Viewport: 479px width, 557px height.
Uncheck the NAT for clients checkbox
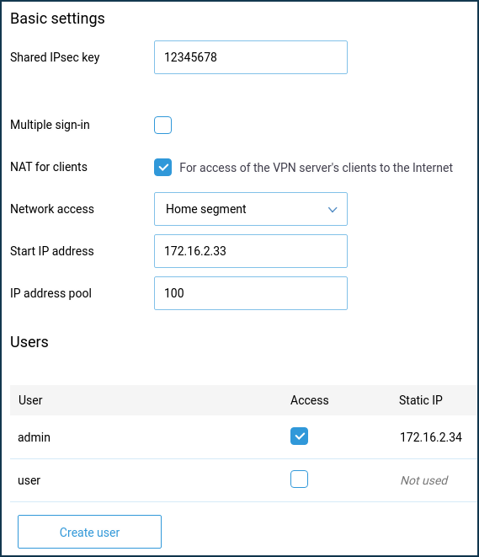coord(162,168)
